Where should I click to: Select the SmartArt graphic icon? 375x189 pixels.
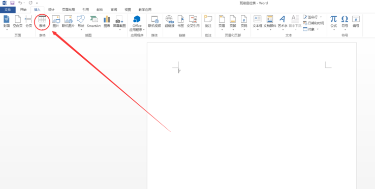pyautogui.click(x=93, y=22)
